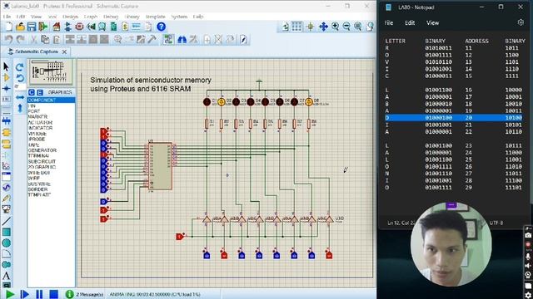Select the Junction Dot tool
The image size is (533, 299).
click(6, 89)
